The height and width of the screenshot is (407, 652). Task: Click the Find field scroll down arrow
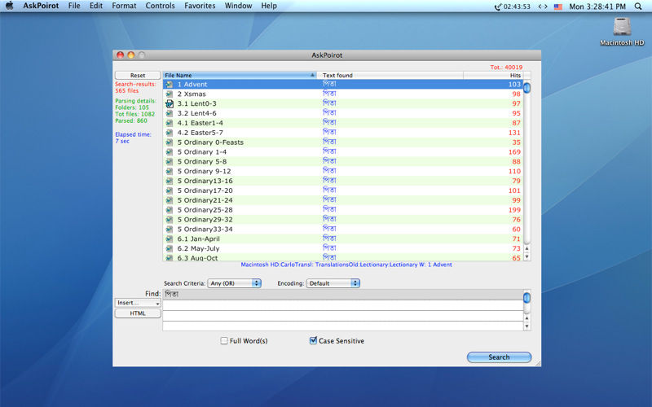point(526,326)
